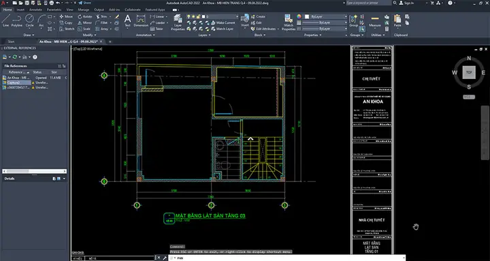Viewport: 490px width, 261px height.
Task: Activate the Stretch command
Action: pos(67,29)
